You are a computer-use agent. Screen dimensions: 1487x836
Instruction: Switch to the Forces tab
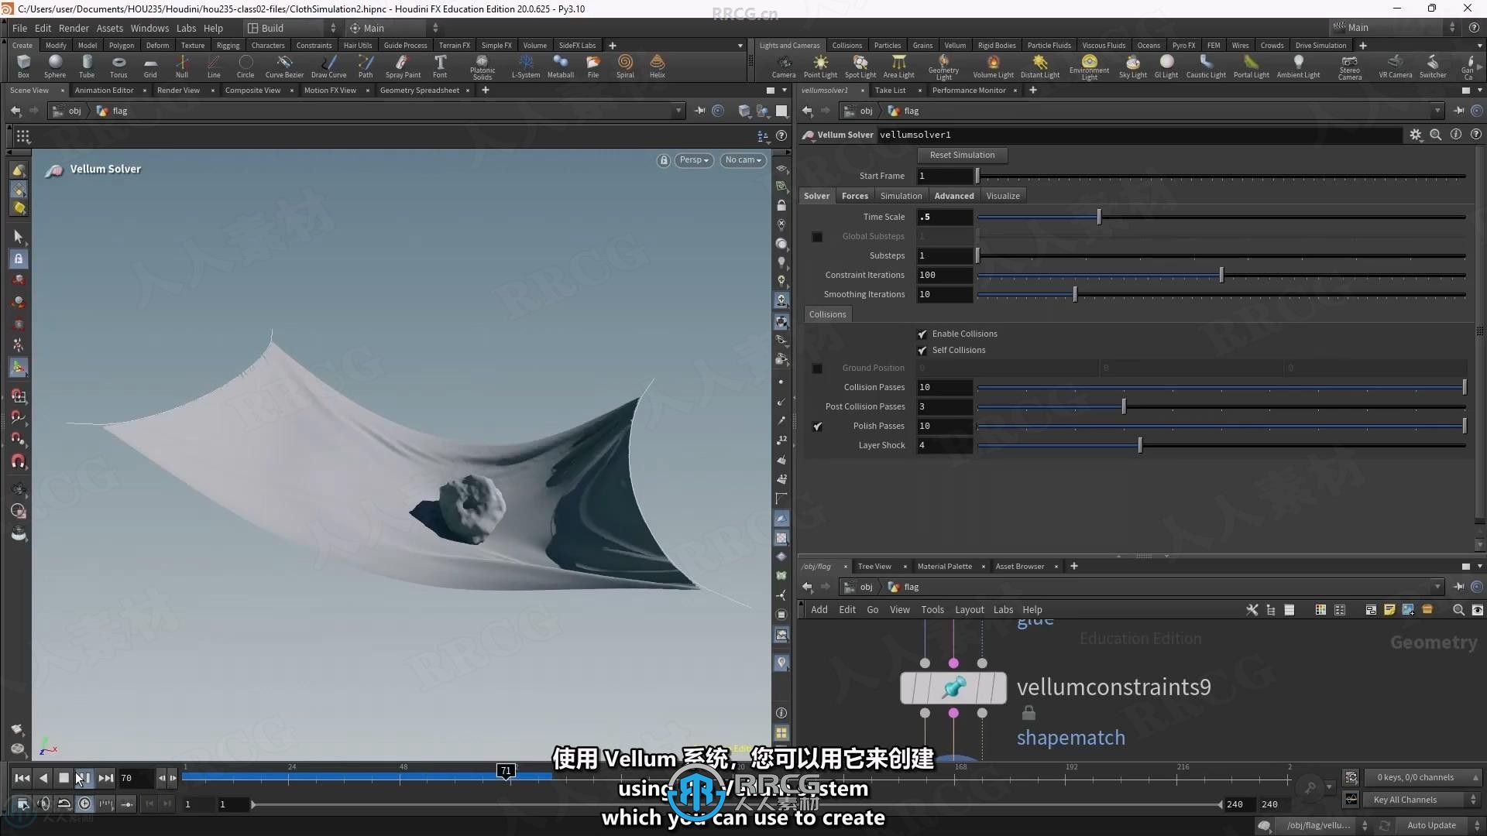click(855, 196)
